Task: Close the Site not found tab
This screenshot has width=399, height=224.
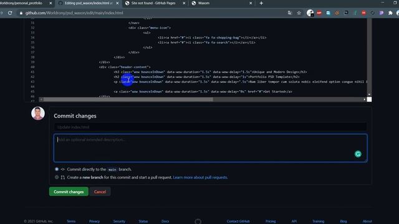Action: (x=184, y=3)
